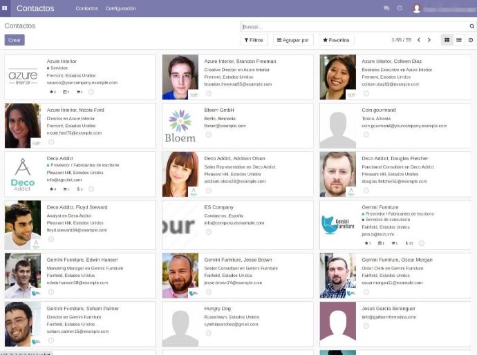477x355 pixels.
Task: Click activity clock on Bloem GmbH card
Action: click(x=208, y=135)
